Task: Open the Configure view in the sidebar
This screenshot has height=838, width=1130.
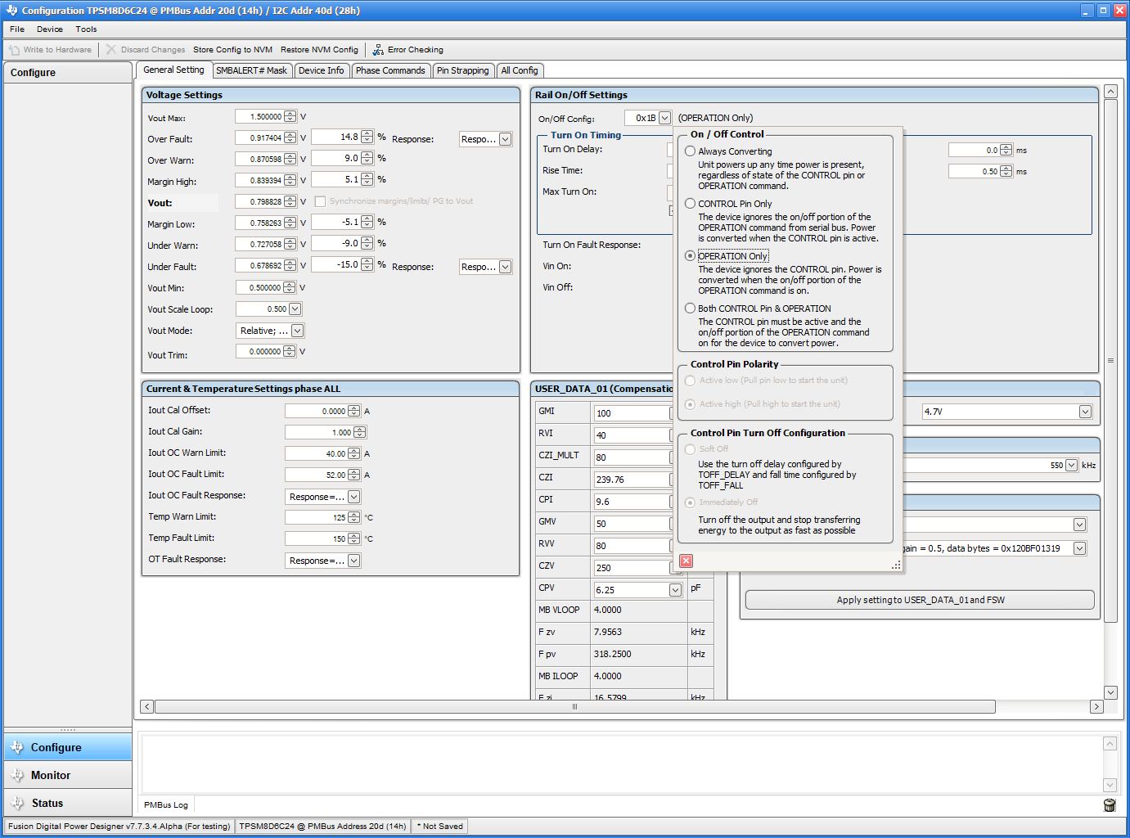Action: coord(57,747)
